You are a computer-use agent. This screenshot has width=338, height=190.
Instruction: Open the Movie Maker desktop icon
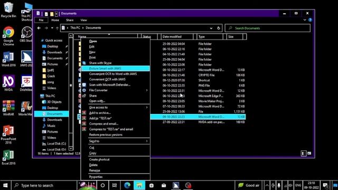[x=26, y=108]
